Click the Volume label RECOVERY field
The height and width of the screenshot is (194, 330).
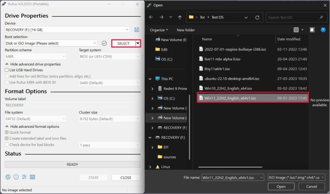[x=73, y=105]
